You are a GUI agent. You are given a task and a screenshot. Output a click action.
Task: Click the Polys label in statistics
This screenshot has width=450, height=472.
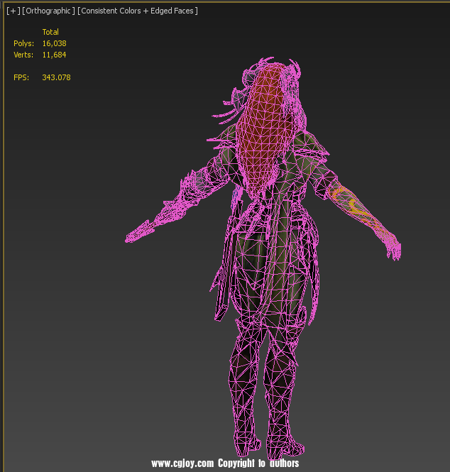click(x=23, y=43)
